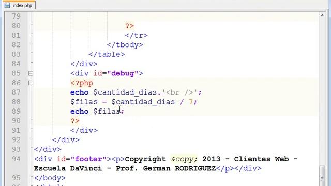
Task: Click the ?> closing tag on line 90
Action: (x=74, y=121)
